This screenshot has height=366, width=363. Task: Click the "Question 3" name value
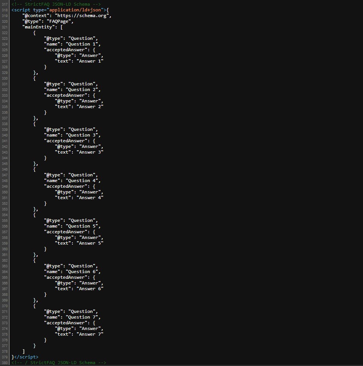pyautogui.click(x=82, y=135)
